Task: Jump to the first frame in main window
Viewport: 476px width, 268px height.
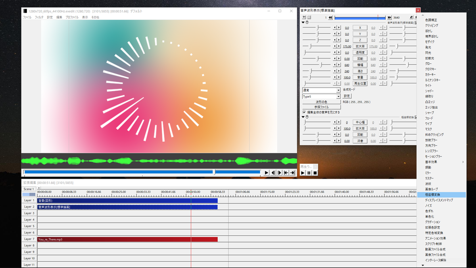Action: 286,173
